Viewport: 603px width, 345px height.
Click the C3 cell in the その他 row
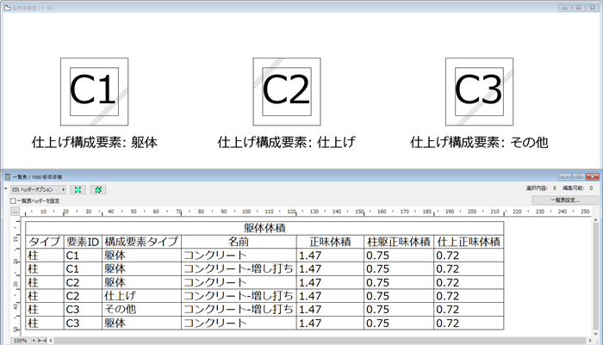(83, 309)
